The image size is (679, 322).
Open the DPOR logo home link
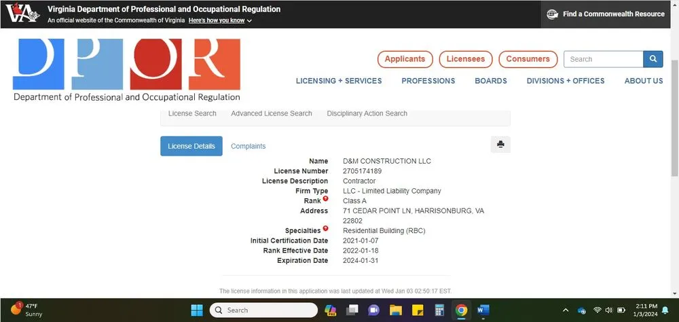pyautogui.click(x=126, y=69)
